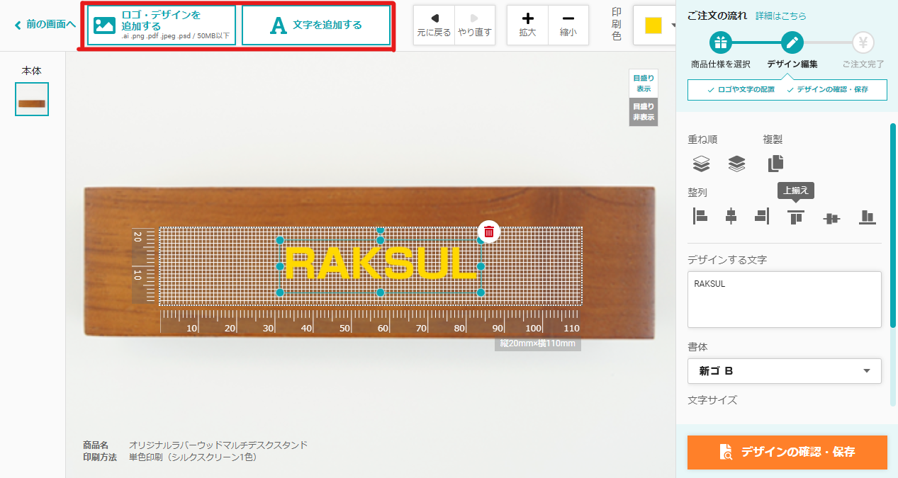This screenshot has width=898, height=478.
Task: Click ロゴ・デザインを追加する button
Action: (162, 25)
